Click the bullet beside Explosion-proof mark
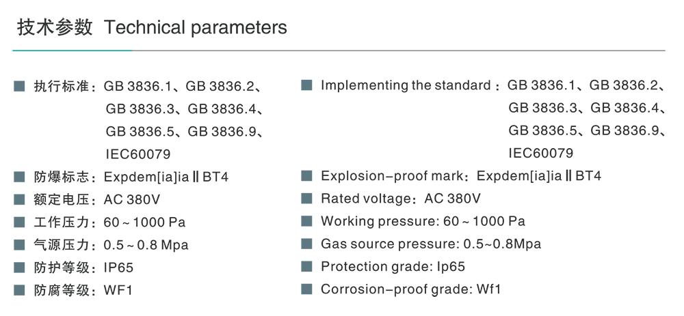Screen dimensions: 684x316 click(306, 176)
